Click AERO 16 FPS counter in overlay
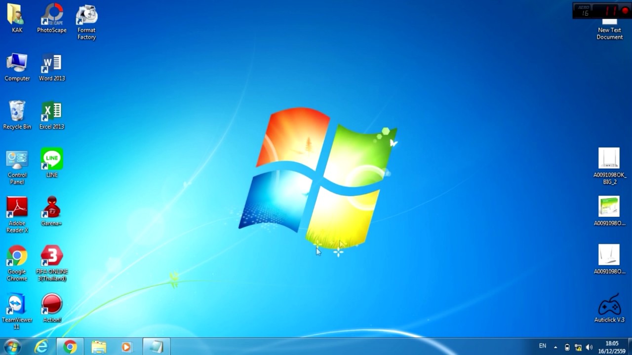This screenshot has width=632, height=355. click(x=585, y=11)
